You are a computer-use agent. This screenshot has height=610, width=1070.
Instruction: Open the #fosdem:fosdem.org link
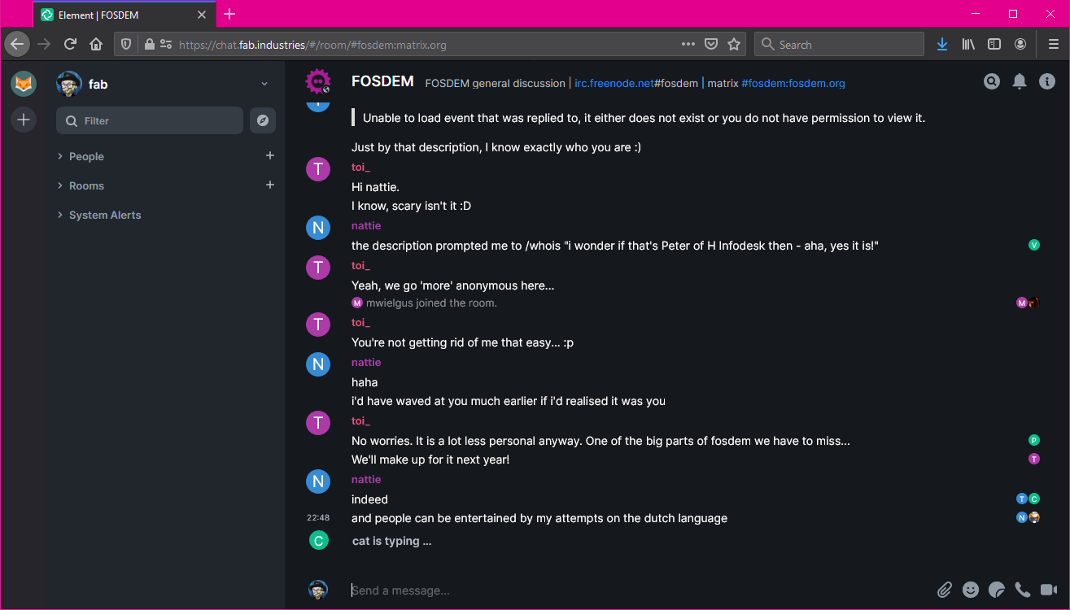pos(793,83)
